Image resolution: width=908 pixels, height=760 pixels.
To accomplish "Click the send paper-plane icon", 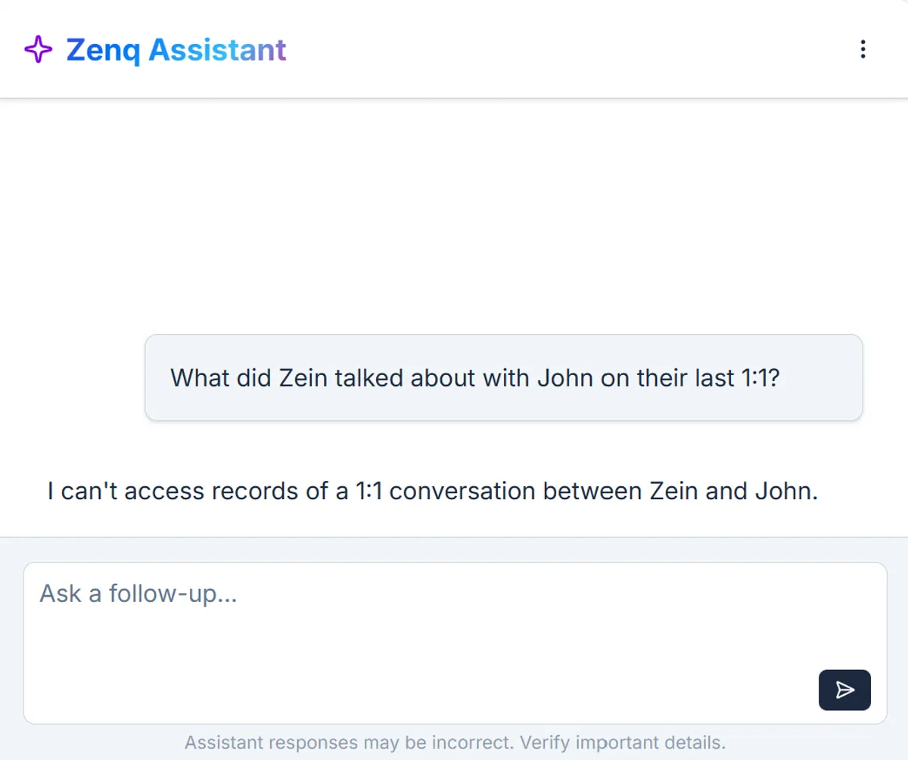I will click(x=844, y=690).
